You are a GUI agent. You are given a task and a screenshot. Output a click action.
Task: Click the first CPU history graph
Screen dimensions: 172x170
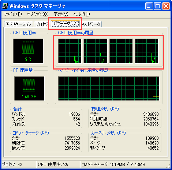pos(70,51)
